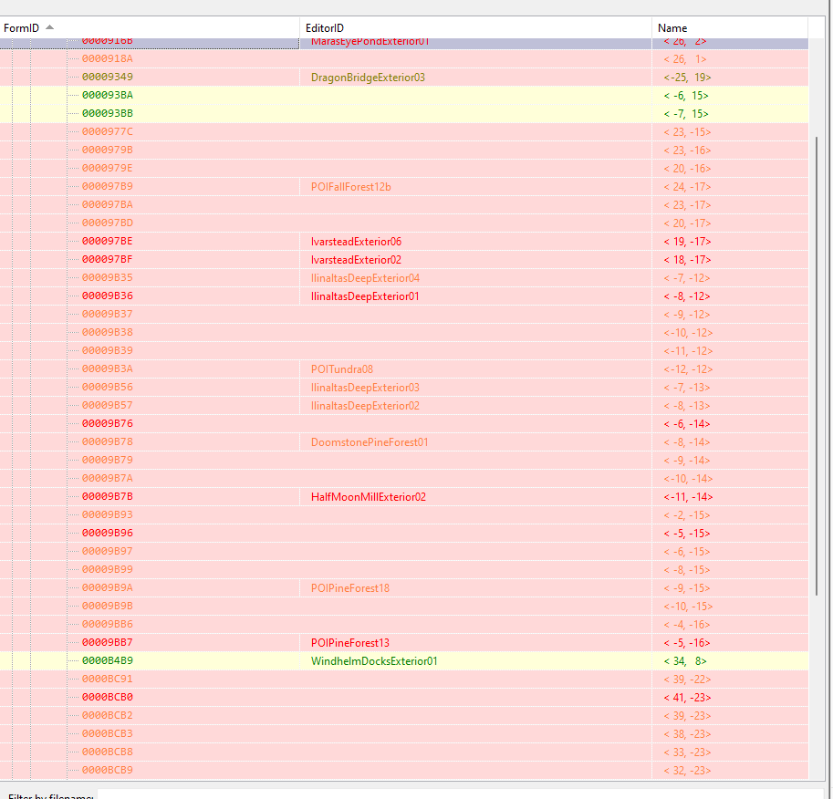Click EditorID POIPineForest18
The height and width of the screenshot is (799, 833).
pos(350,588)
